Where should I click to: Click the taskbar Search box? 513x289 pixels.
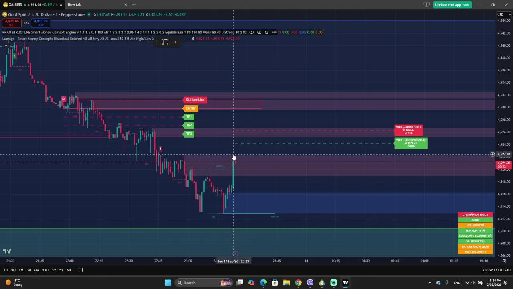(204, 283)
